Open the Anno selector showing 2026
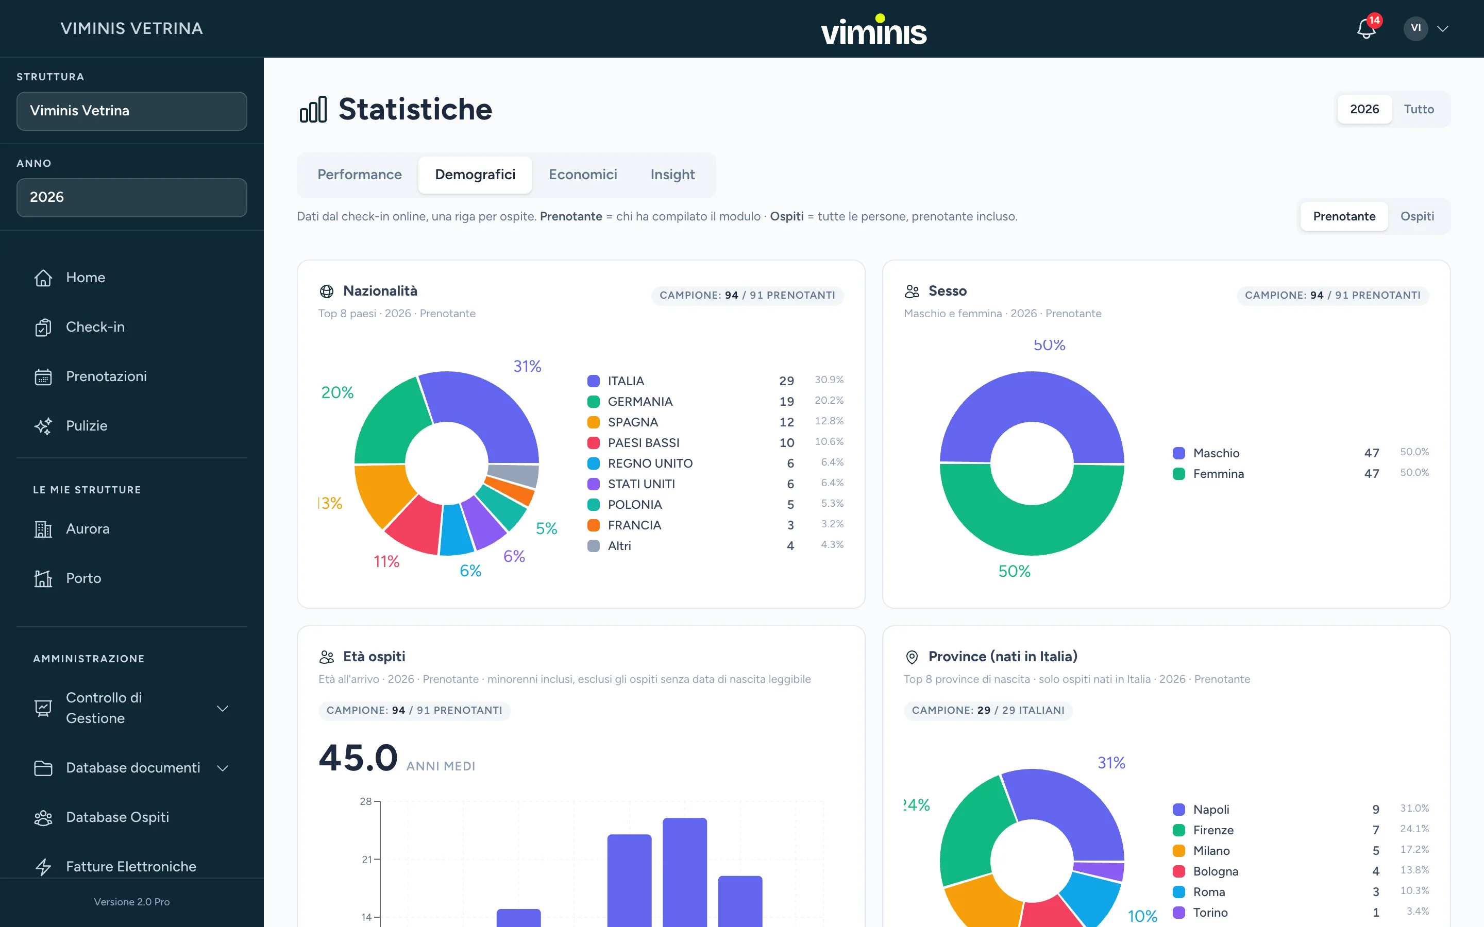1484x927 pixels. point(132,197)
